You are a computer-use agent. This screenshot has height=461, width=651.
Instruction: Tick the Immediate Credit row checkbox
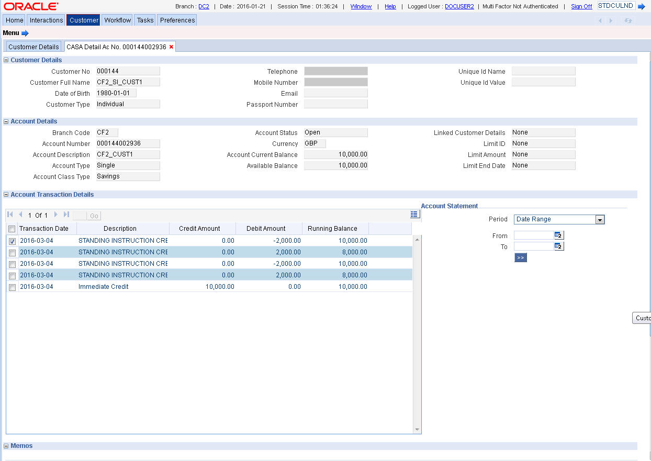pyautogui.click(x=12, y=287)
